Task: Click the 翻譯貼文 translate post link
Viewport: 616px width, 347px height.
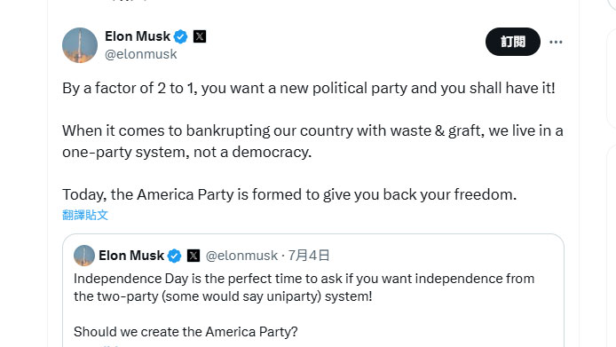Action: [x=85, y=215]
